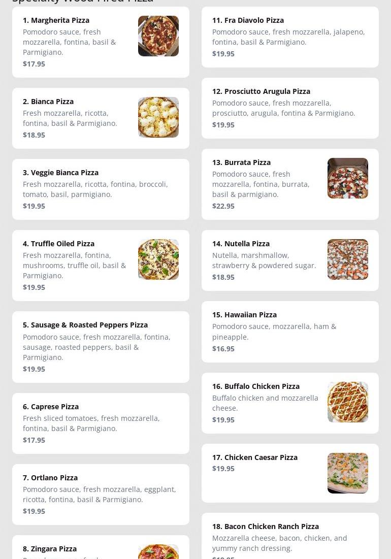Open the Sausage & Roasted Peppers Pizza item
Viewport: 391px width, 559px height.
[85, 325]
